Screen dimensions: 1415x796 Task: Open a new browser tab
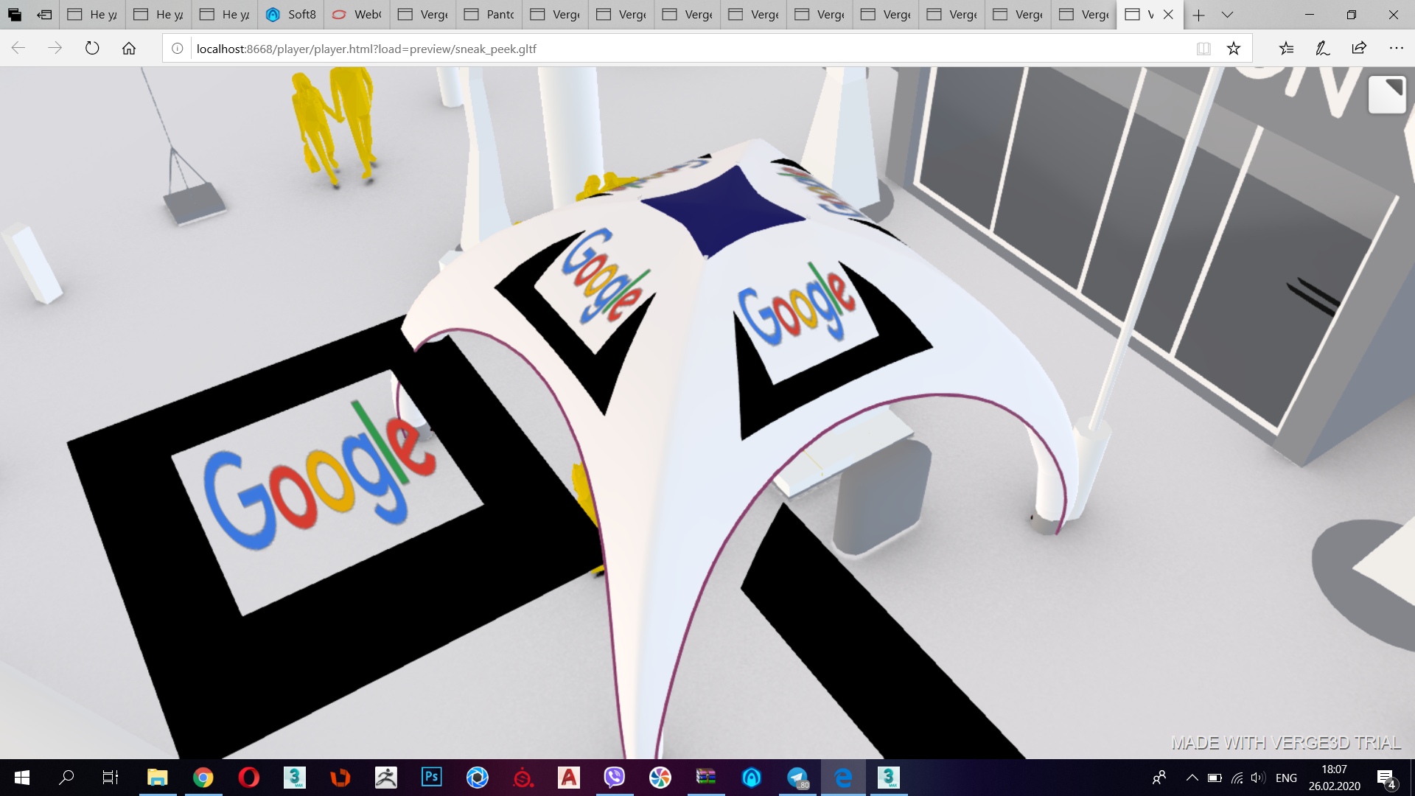coord(1198,15)
